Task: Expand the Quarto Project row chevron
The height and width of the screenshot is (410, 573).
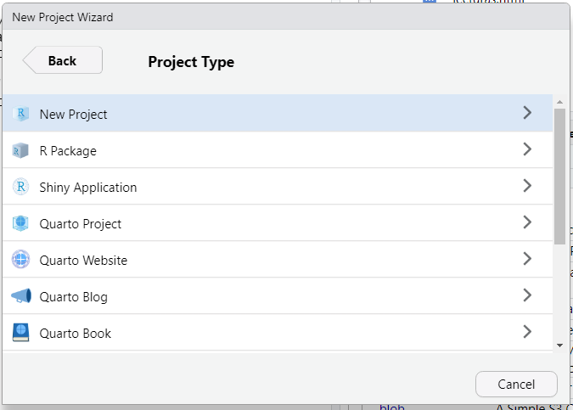Action: click(x=527, y=222)
